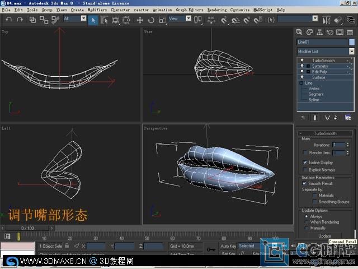Switch to the Create panel tab
The width and height of the screenshot is (358, 269).
point(299,33)
